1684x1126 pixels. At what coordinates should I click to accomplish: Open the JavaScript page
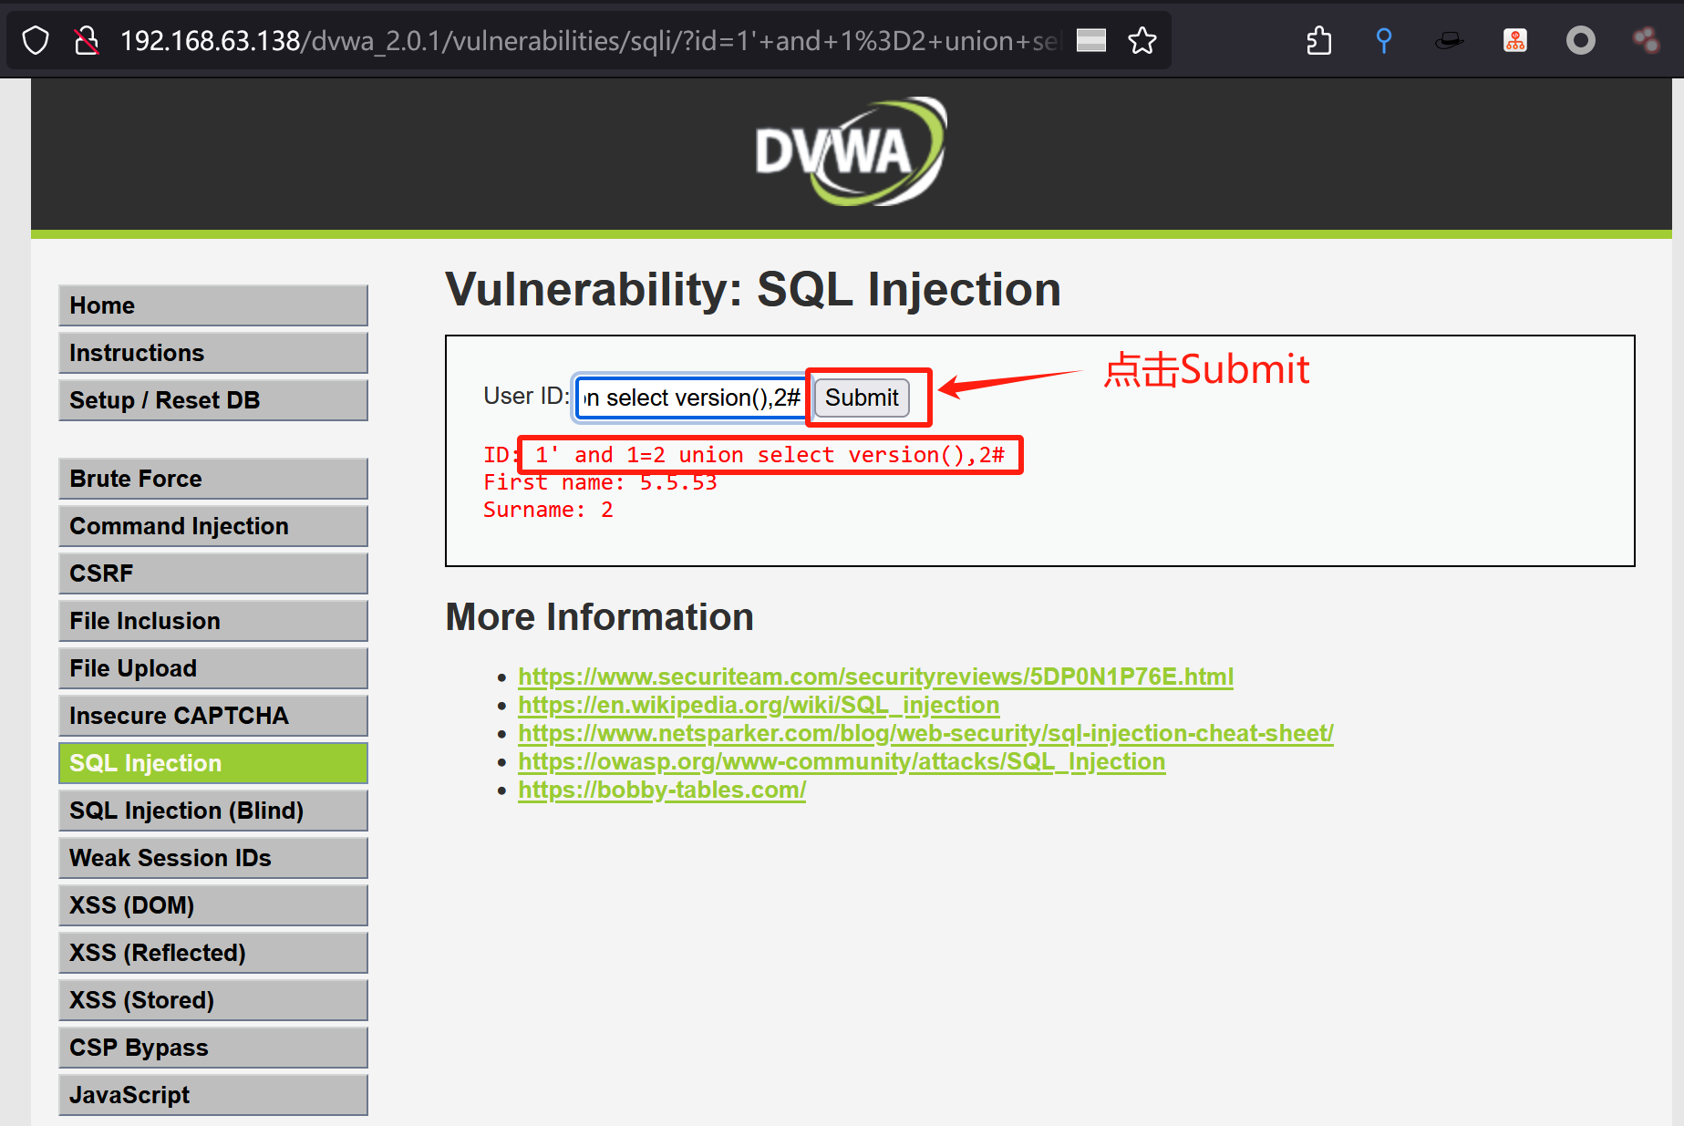pyautogui.click(x=213, y=1095)
